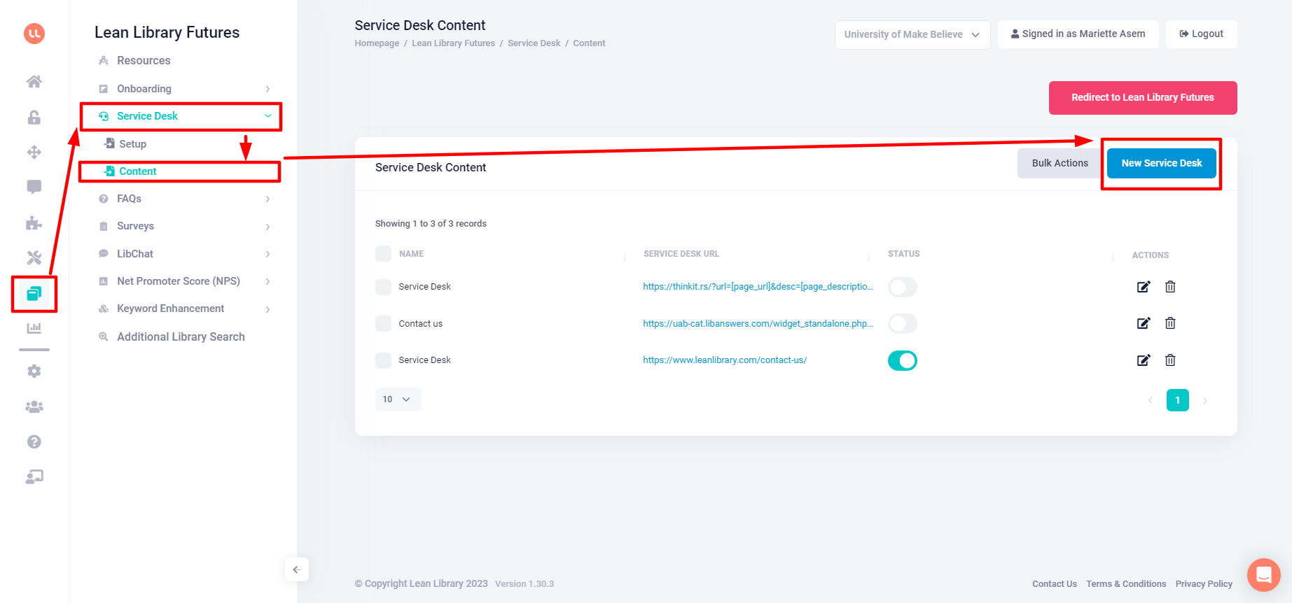Open the home icon in left rail

34,82
